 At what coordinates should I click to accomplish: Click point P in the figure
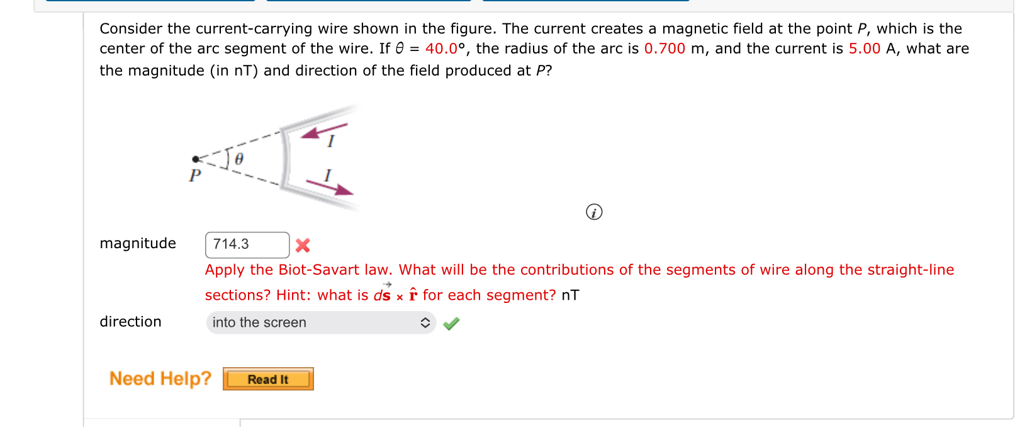point(196,159)
